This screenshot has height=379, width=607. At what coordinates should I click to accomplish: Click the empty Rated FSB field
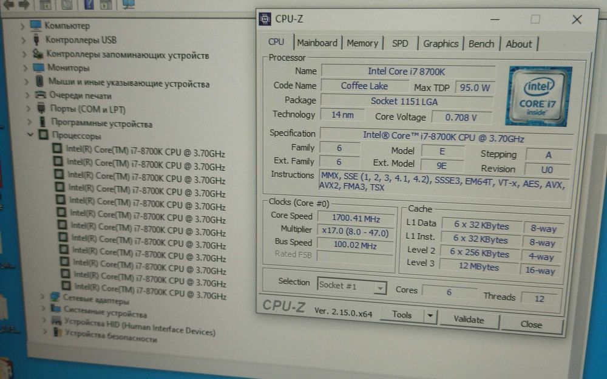click(x=354, y=258)
